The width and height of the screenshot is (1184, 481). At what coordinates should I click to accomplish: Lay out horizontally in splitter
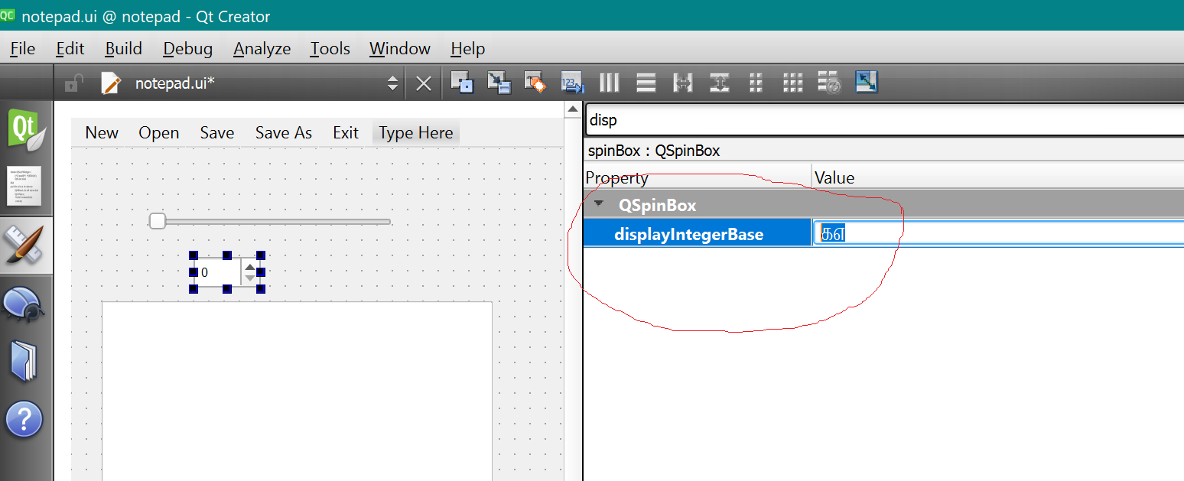(683, 83)
